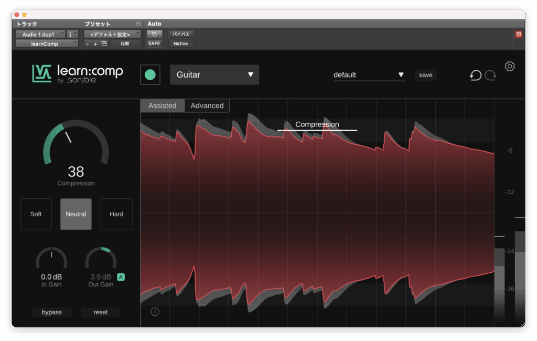The width and height of the screenshot is (537, 341).
Task: Click the minus previous preset button
Action: (88, 44)
